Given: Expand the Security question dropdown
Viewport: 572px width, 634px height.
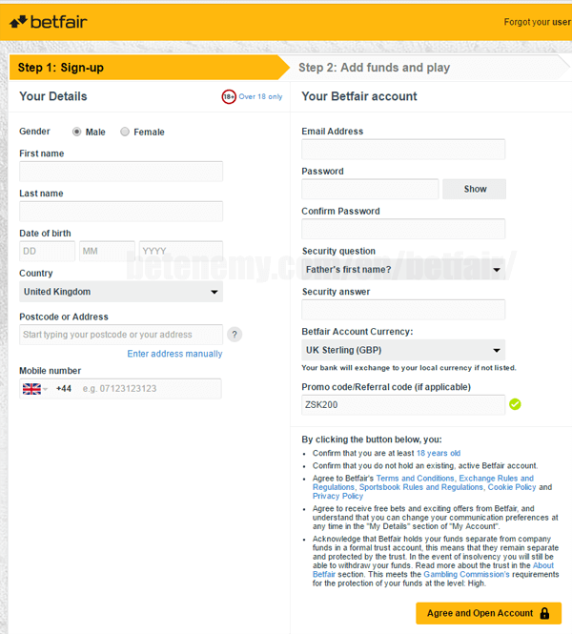Looking at the screenshot, I should 403,269.
